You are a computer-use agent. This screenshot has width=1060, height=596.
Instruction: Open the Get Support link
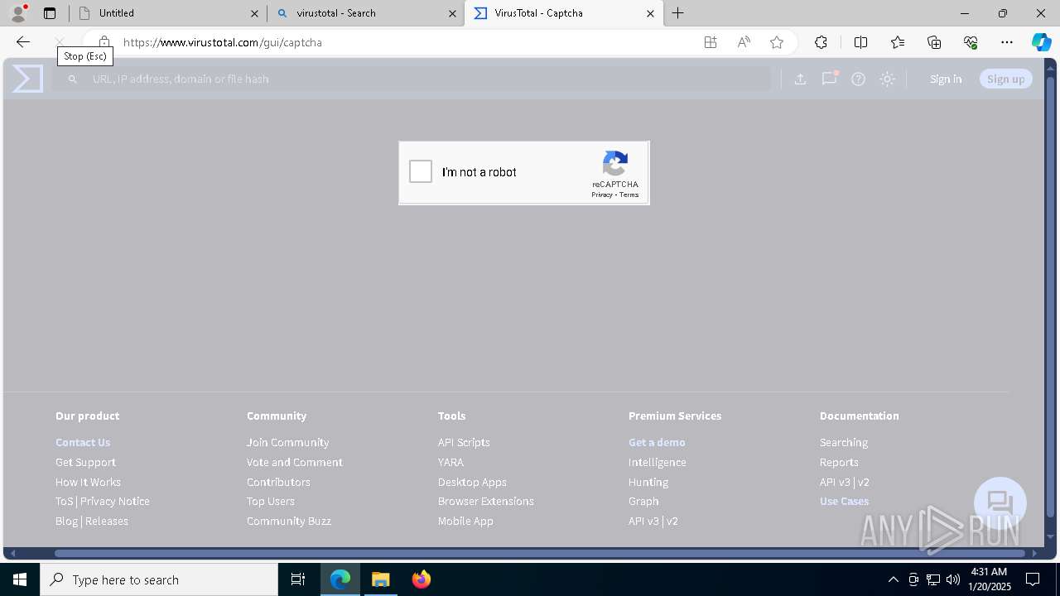(x=85, y=462)
